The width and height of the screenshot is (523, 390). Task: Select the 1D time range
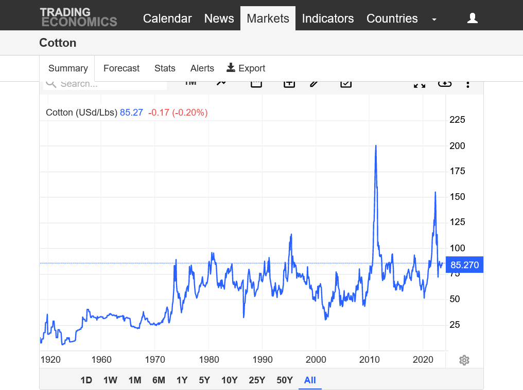point(86,380)
